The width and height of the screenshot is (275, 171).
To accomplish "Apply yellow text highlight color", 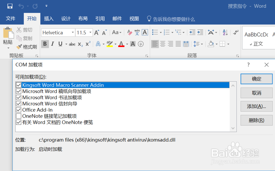I will click(110, 44).
